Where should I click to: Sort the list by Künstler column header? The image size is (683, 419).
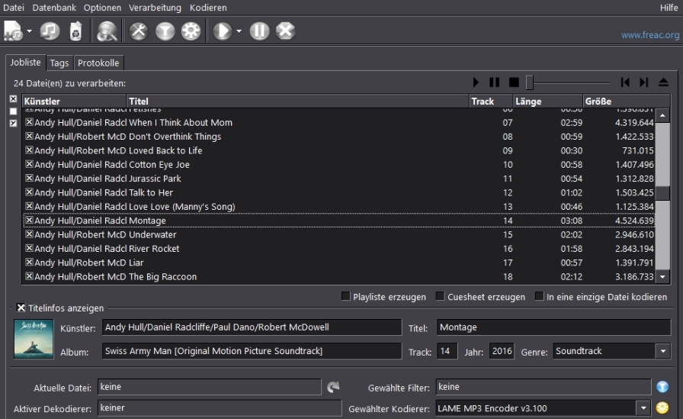75,102
